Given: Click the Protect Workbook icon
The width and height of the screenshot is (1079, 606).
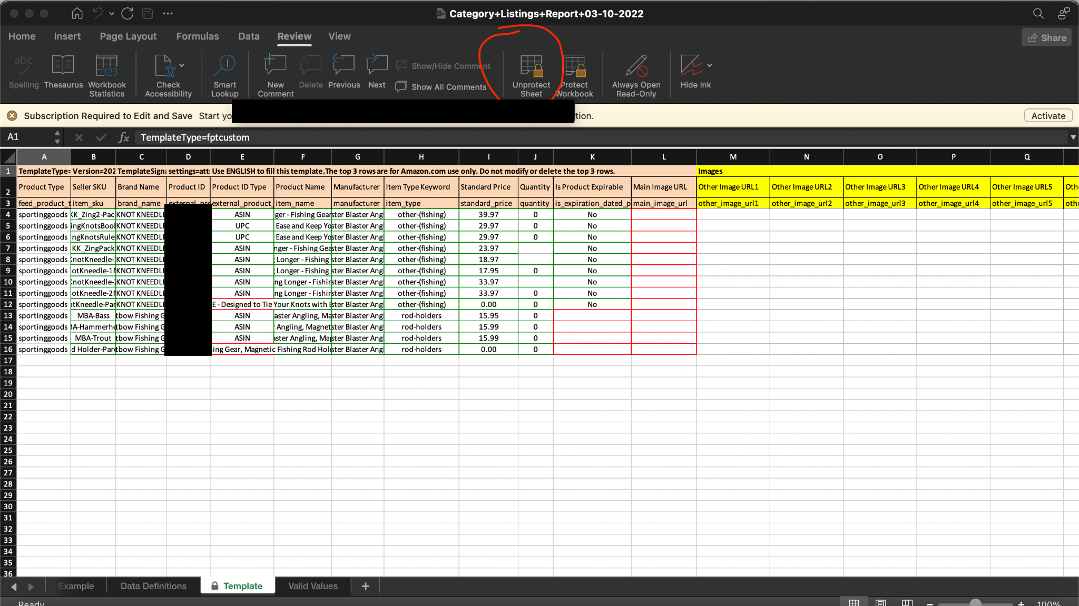Looking at the screenshot, I should tap(574, 67).
